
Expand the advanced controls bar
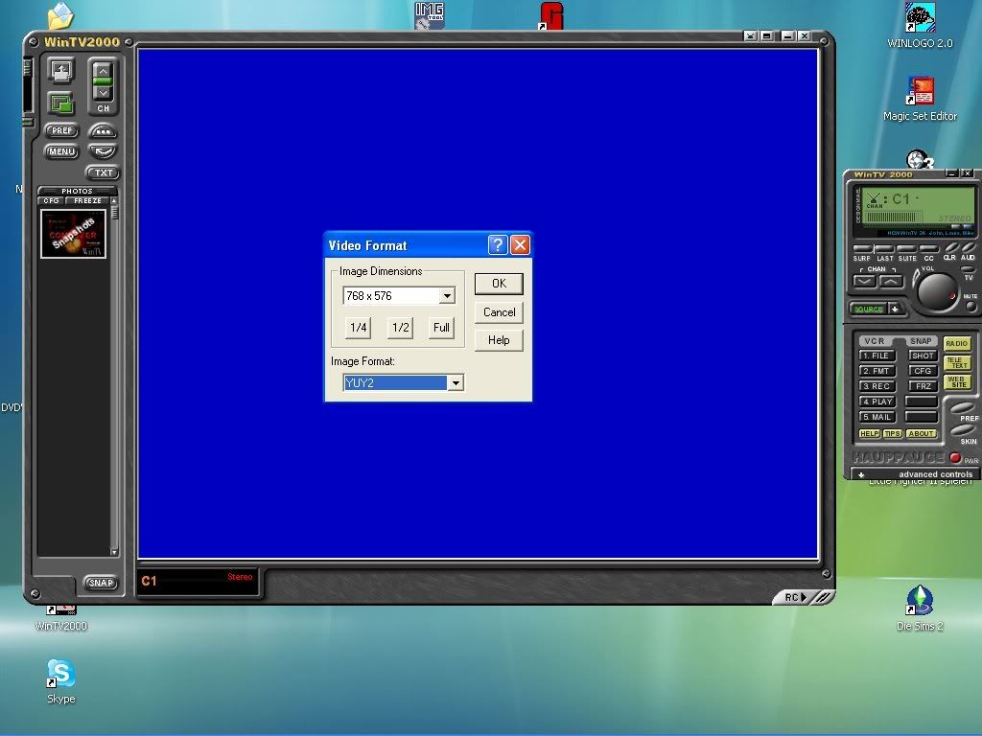click(x=915, y=474)
